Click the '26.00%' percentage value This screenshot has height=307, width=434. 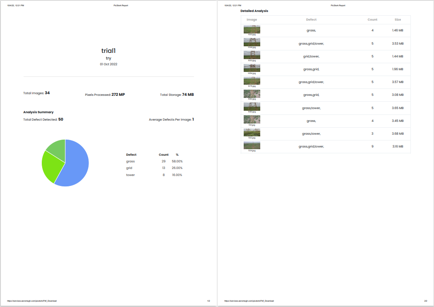click(177, 168)
